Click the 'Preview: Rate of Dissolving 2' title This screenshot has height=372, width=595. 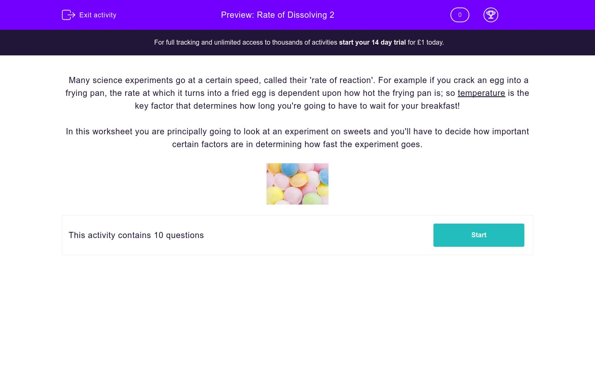(277, 15)
